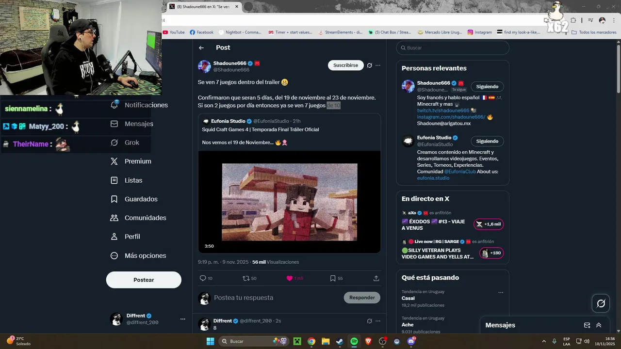Click the new message compose icon
The height and width of the screenshot is (349, 621).
pyautogui.click(x=587, y=325)
